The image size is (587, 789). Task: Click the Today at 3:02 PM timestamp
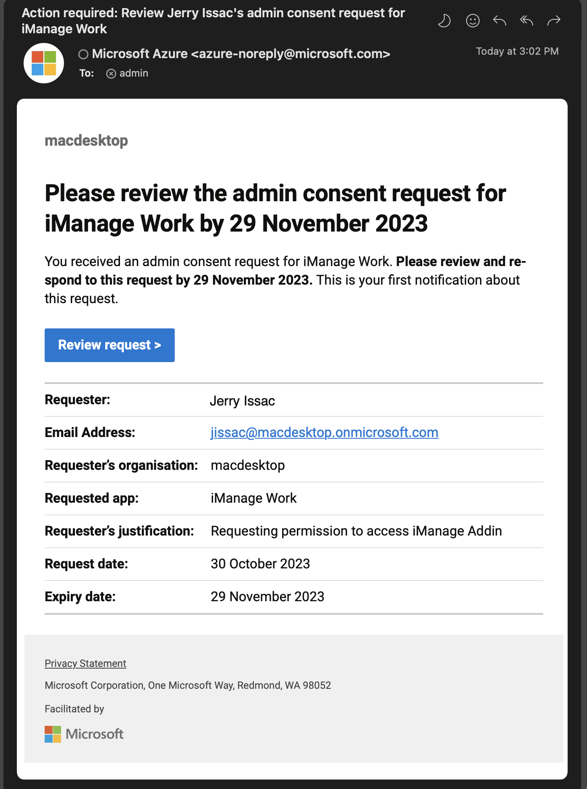[x=517, y=51]
